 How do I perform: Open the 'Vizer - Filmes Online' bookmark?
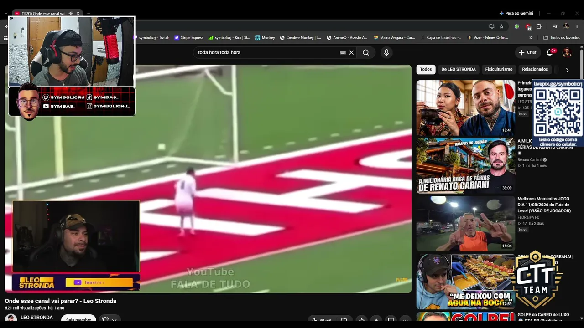pos(488,38)
